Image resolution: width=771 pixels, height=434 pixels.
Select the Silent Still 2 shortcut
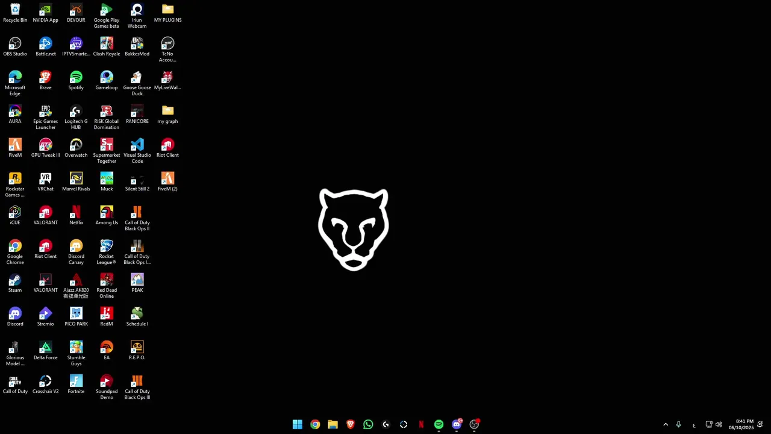pyautogui.click(x=137, y=182)
